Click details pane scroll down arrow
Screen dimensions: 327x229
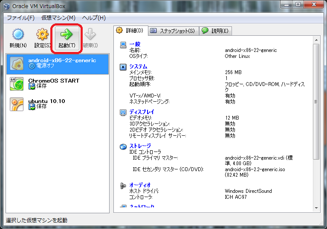316,208
